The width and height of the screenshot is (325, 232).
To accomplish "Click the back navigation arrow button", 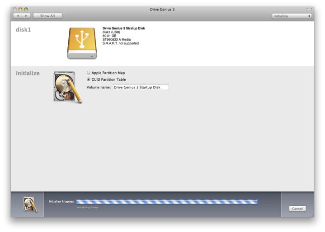I will (x=18, y=16).
